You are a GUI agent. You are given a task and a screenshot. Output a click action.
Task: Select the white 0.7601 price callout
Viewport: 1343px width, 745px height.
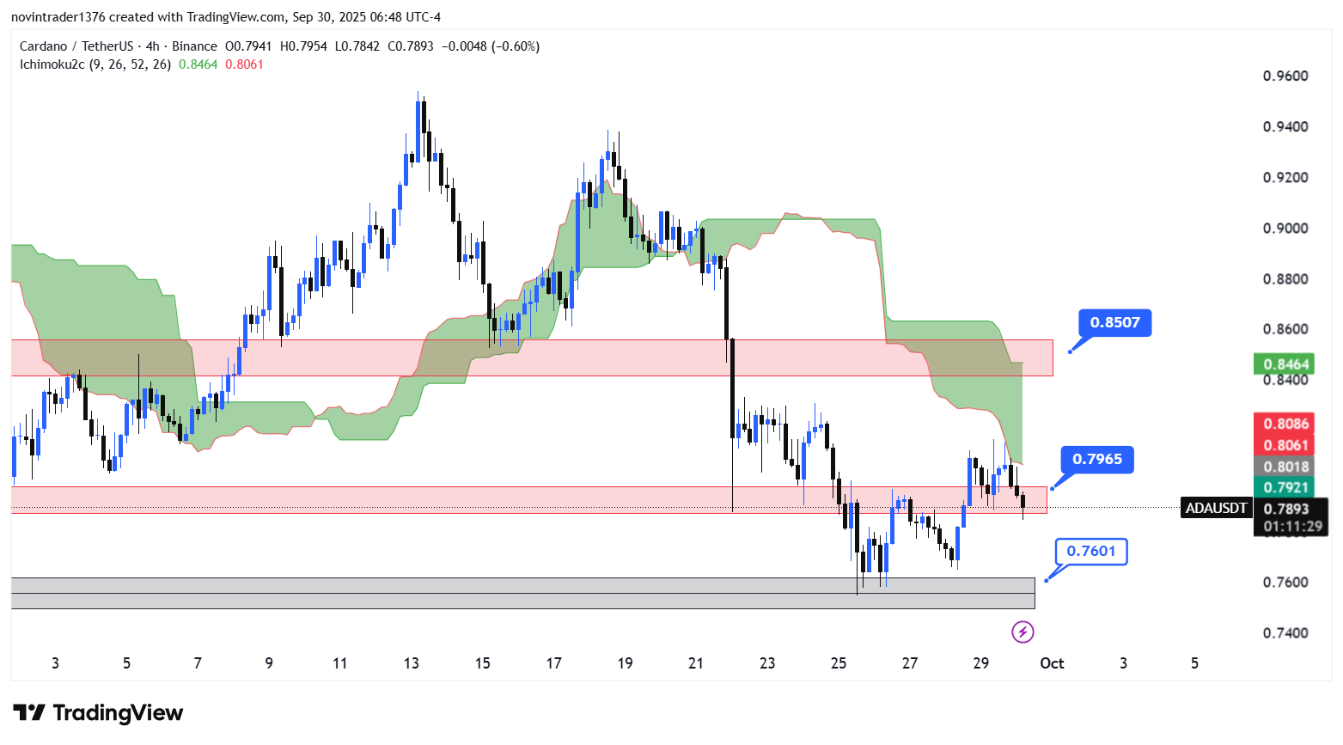(1090, 552)
